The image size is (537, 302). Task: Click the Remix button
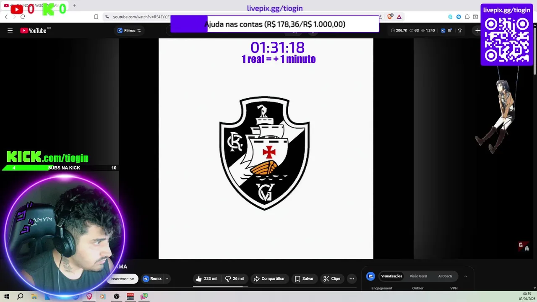coord(152,279)
